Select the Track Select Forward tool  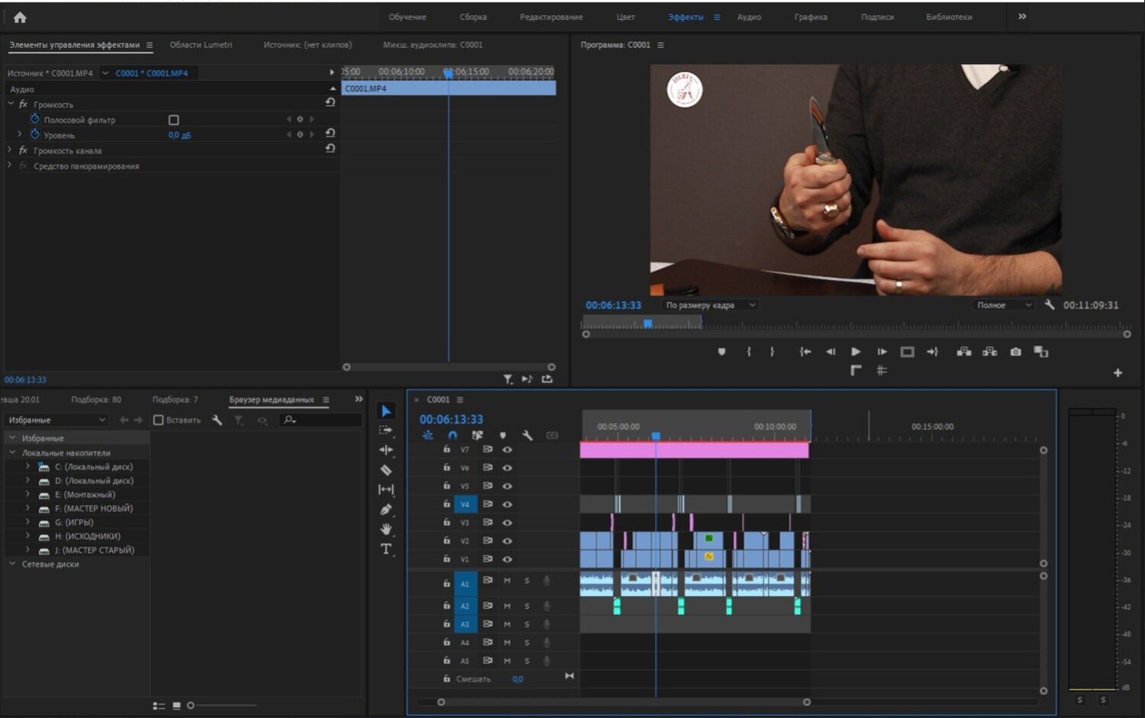tap(386, 430)
